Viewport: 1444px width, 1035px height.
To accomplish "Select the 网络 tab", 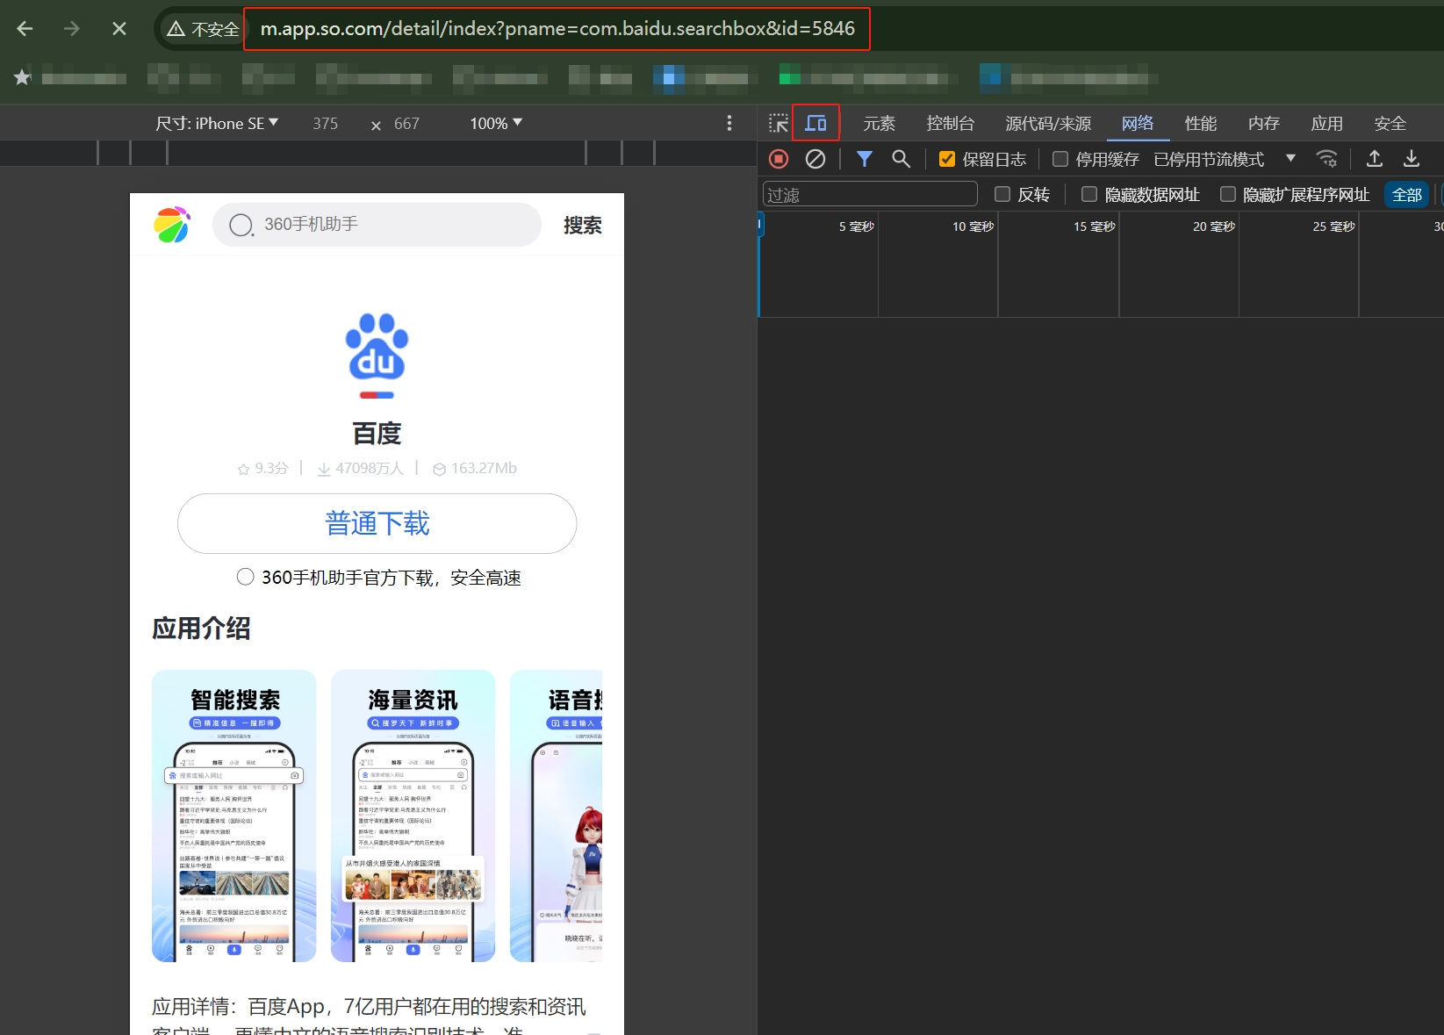I will 1138,123.
